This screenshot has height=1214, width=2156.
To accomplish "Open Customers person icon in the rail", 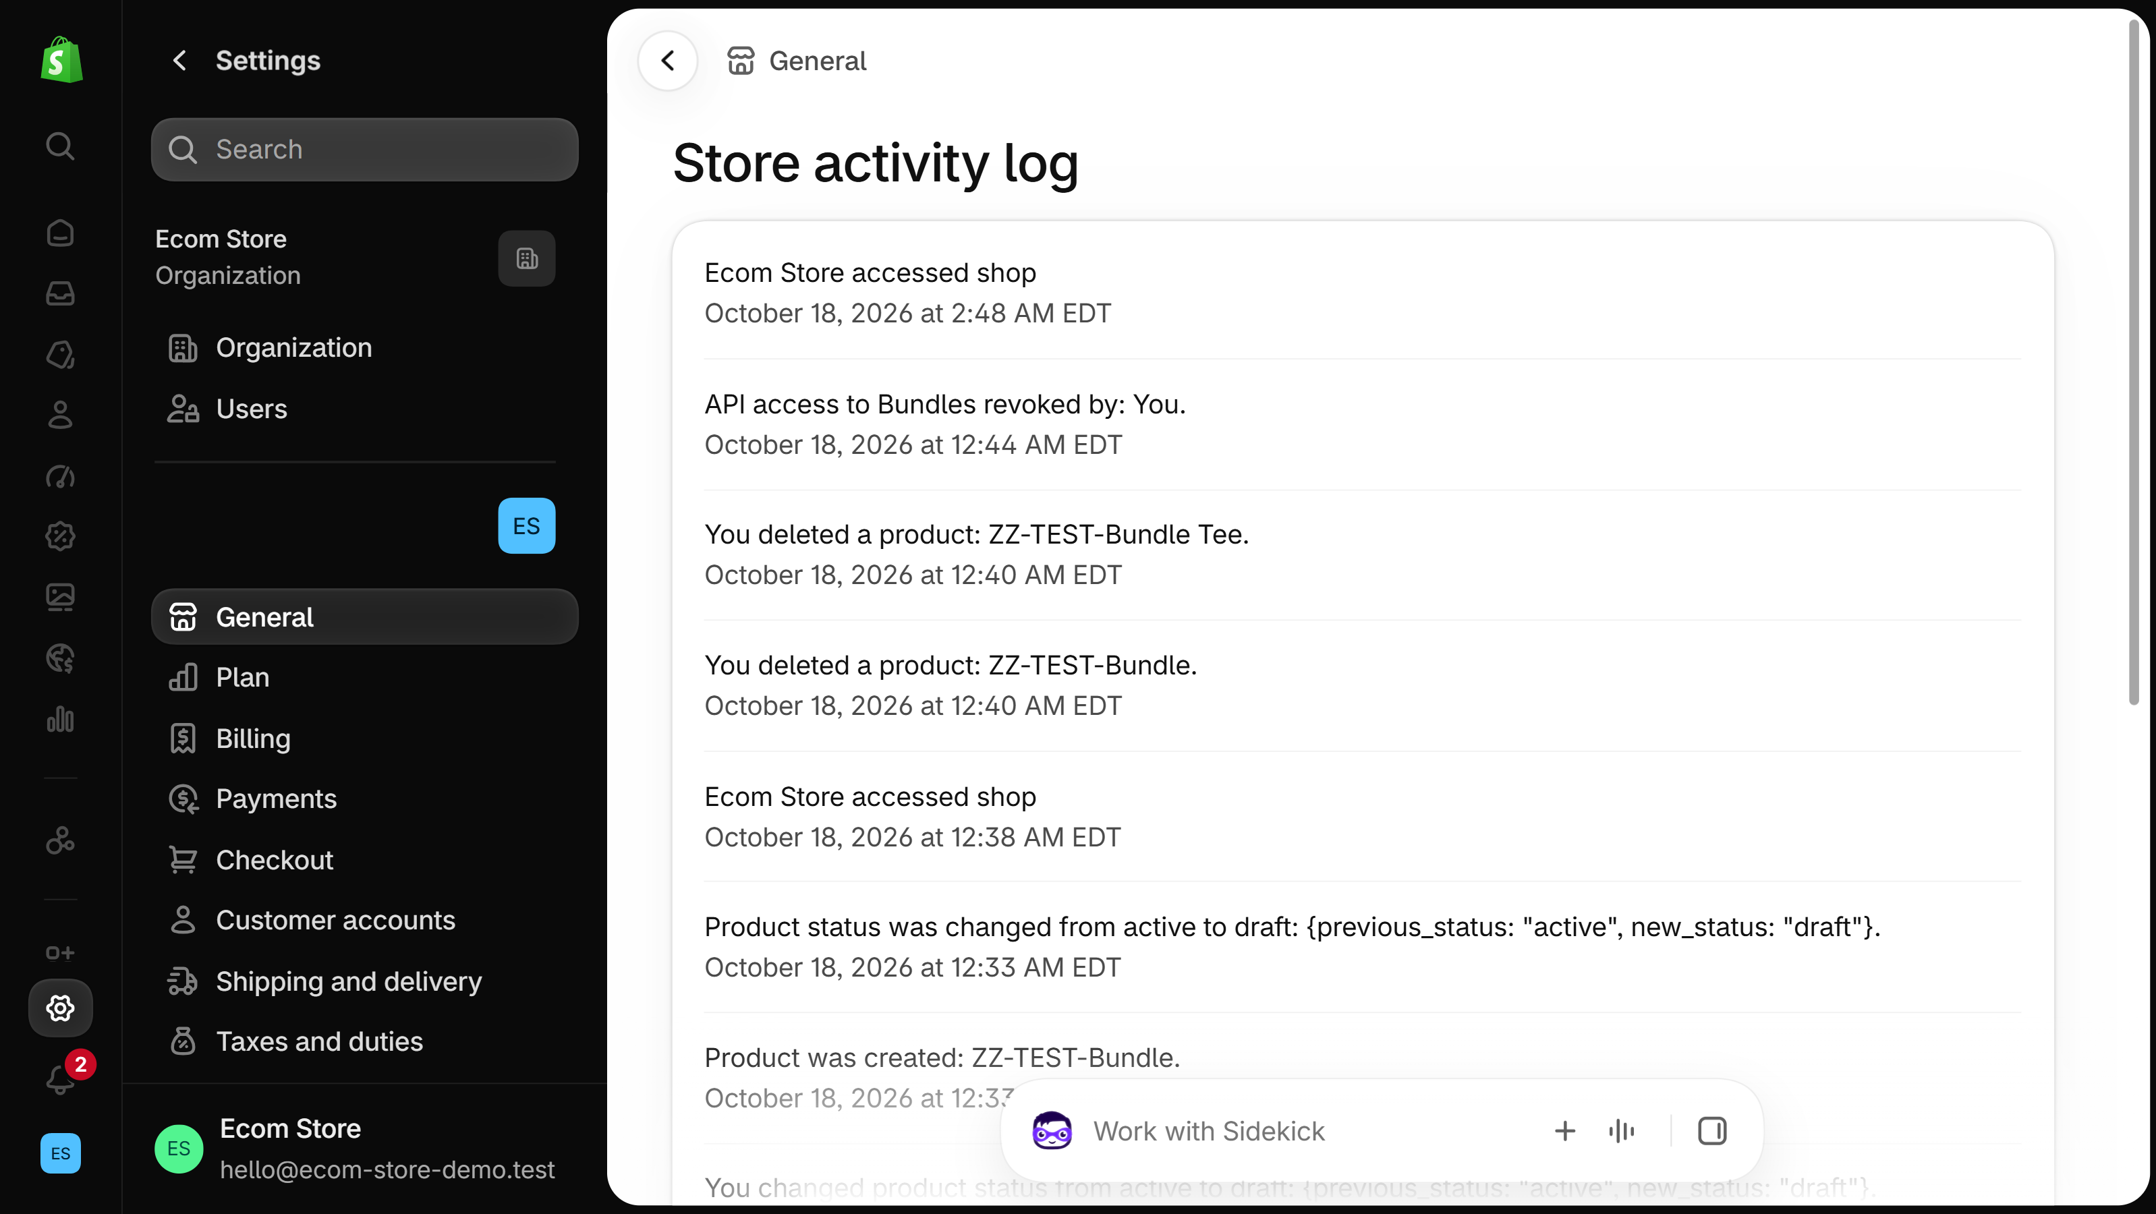I will pyautogui.click(x=60, y=415).
